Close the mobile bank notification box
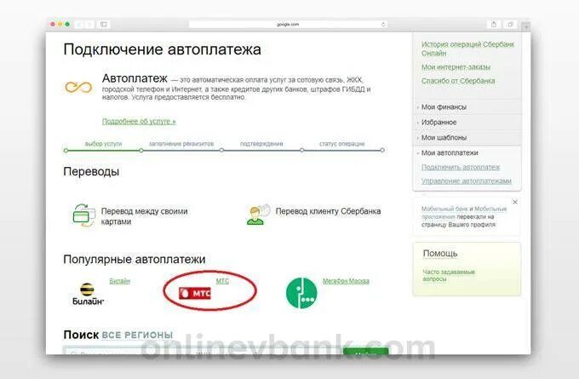579x379 pixels. (x=515, y=202)
